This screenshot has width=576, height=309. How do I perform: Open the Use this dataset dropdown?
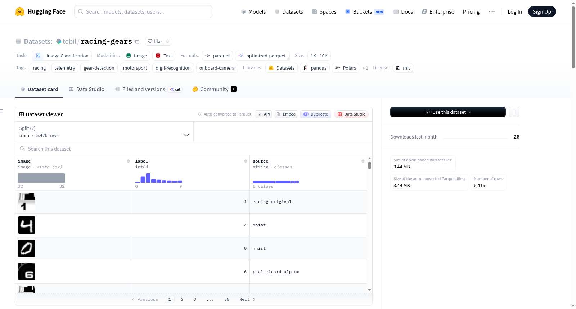(448, 112)
